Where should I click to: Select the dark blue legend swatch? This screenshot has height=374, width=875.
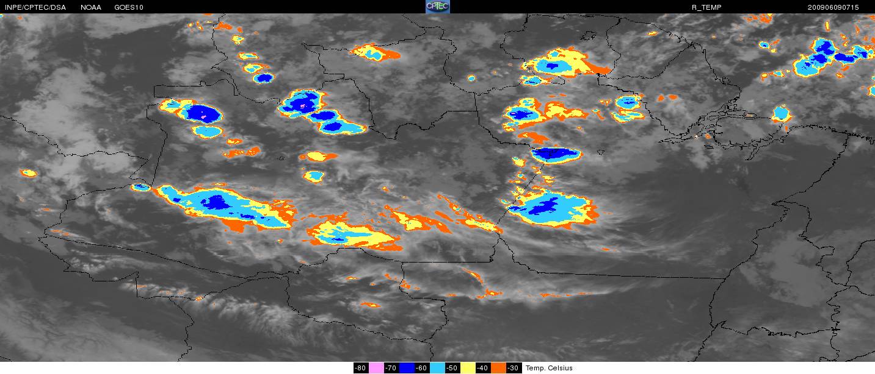[x=407, y=368]
